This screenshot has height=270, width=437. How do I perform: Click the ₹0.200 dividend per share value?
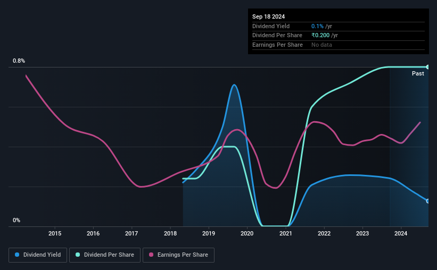[320, 36]
